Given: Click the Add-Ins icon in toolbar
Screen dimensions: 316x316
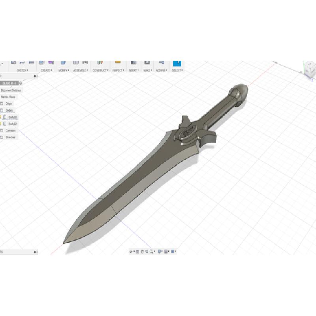Looking at the screenshot, I should (161, 62).
